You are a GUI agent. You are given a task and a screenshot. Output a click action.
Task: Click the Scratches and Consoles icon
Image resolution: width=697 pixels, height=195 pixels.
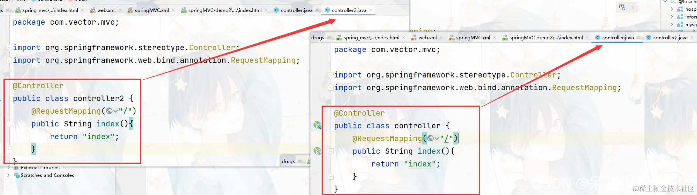[17, 175]
